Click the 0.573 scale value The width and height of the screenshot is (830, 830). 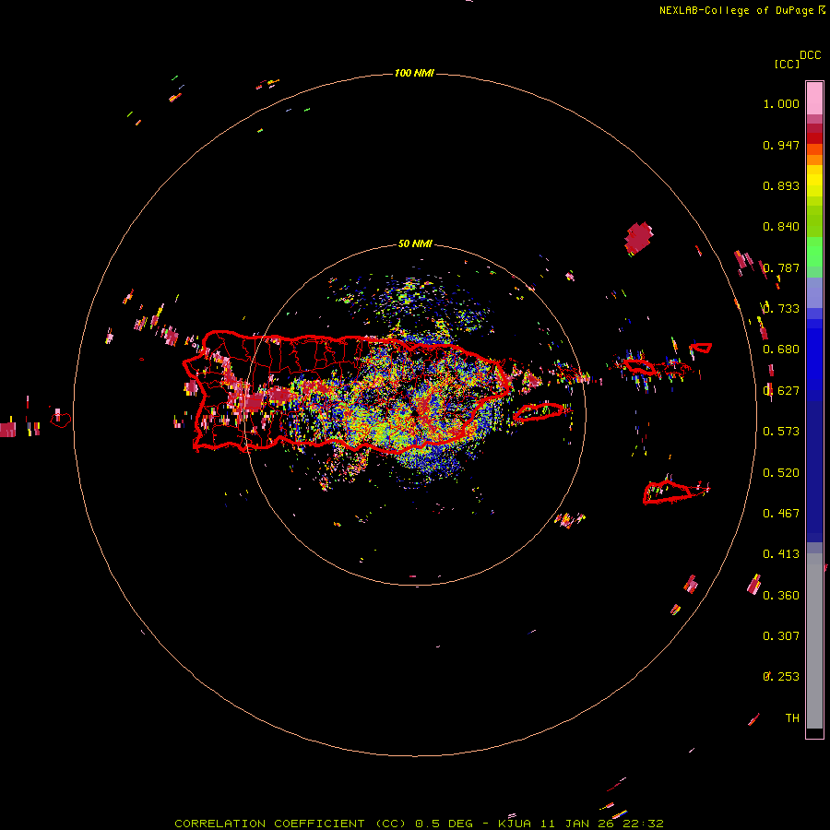click(781, 432)
